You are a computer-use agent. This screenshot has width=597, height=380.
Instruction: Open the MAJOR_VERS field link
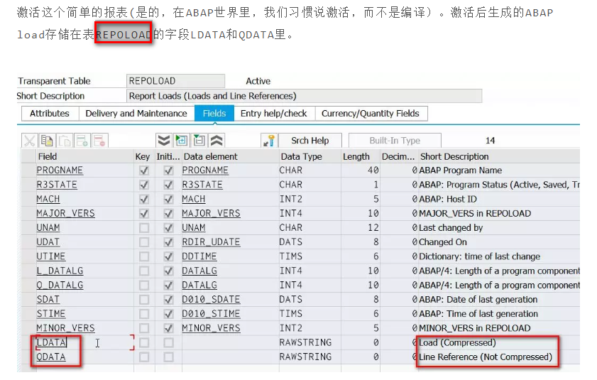(65, 214)
